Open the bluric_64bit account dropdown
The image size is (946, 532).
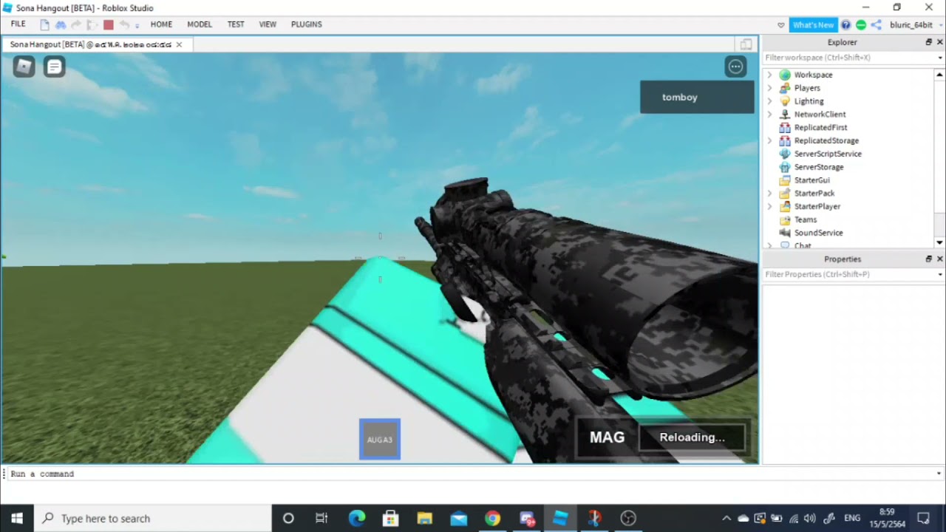coord(916,25)
